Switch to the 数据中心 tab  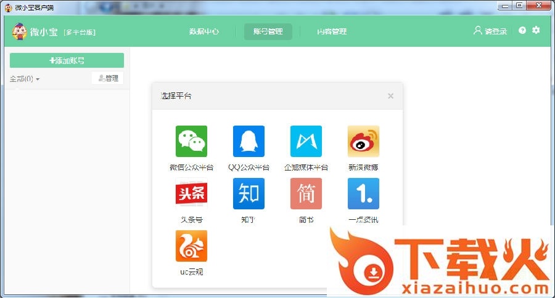coord(204,31)
